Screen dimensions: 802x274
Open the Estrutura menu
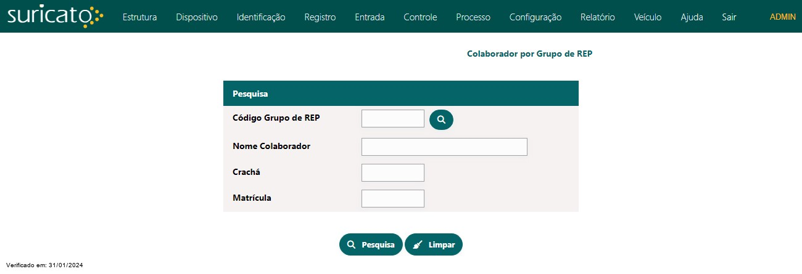[x=139, y=17]
